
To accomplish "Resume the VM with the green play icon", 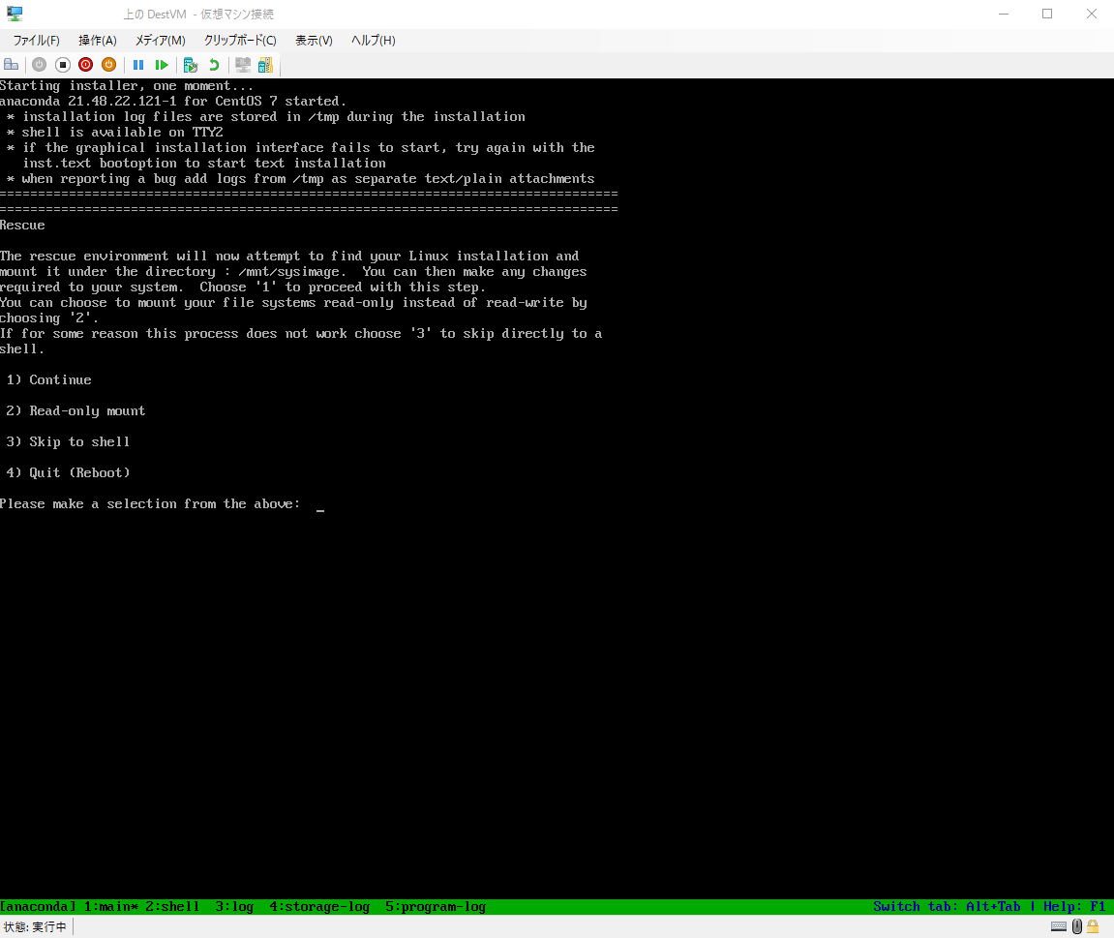I will pos(162,64).
